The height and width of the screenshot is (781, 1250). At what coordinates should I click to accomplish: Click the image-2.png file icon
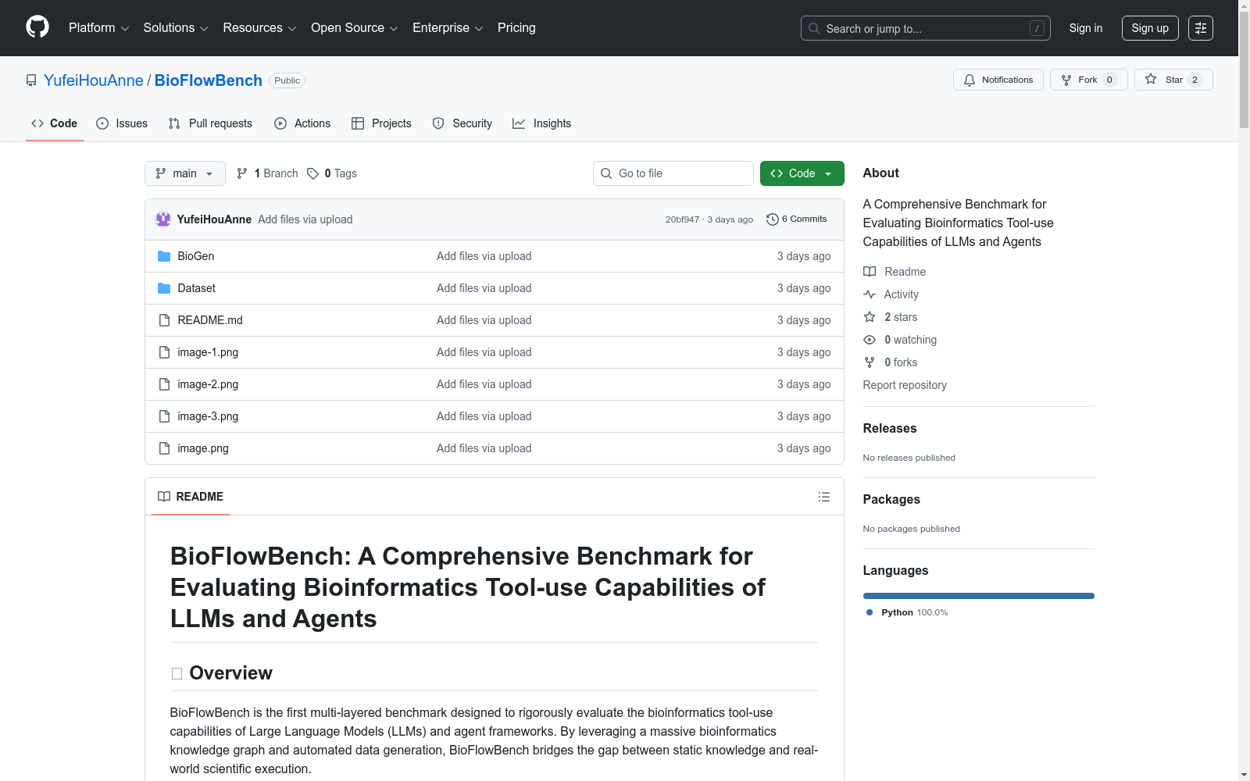pos(164,384)
